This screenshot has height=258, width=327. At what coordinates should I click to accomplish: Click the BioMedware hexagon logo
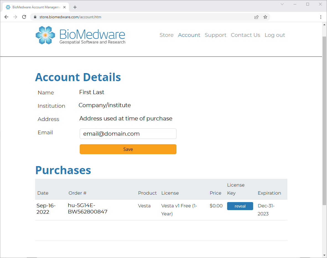[x=45, y=35]
